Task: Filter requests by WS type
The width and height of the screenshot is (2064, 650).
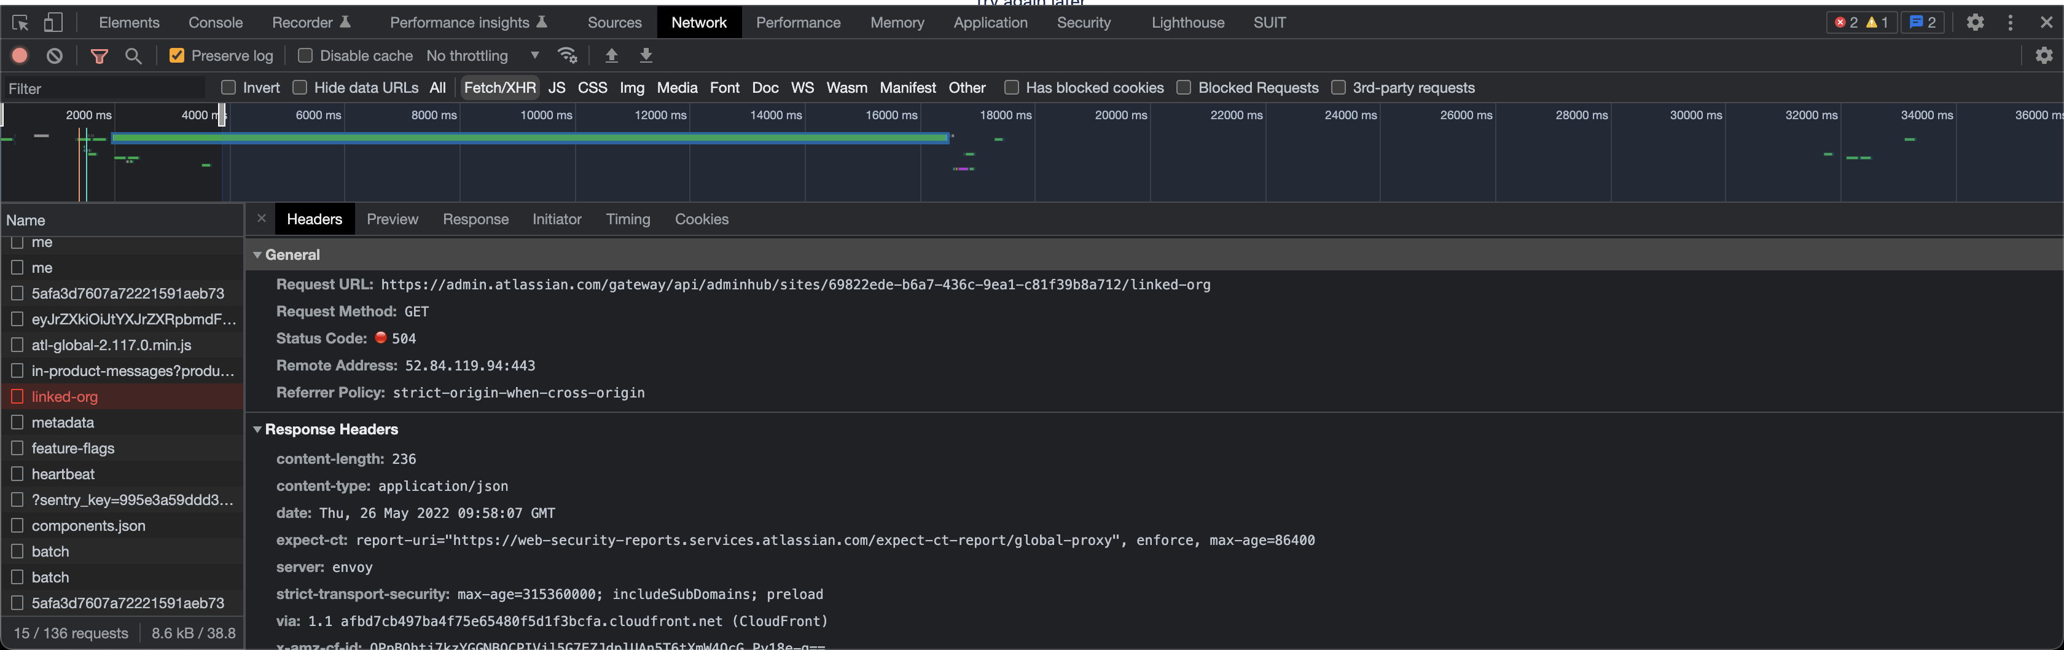Action: (802, 87)
